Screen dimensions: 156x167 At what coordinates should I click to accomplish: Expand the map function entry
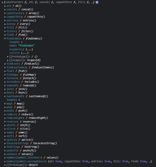[x=5, y=104]
